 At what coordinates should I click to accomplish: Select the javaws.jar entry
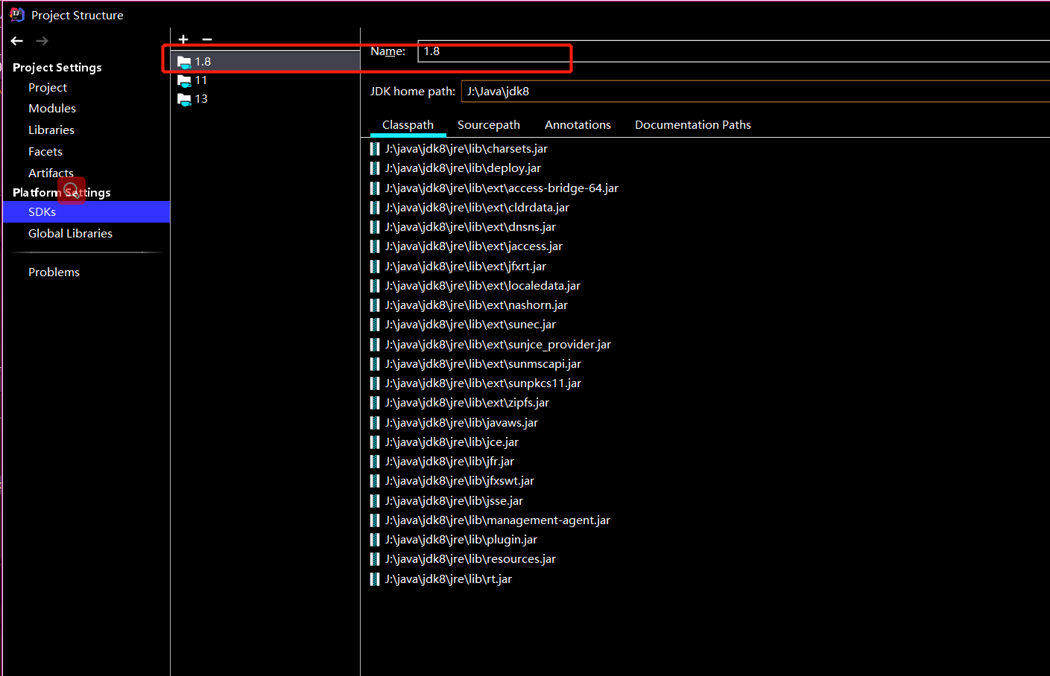pyautogui.click(x=461, y=423)
